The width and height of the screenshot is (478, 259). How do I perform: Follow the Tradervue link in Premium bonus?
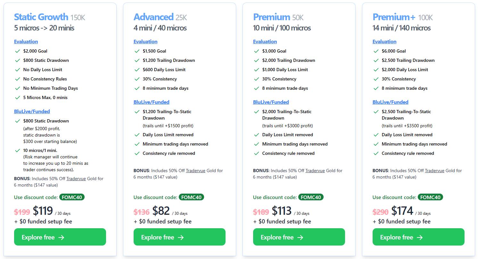click(x=315, y=171)
